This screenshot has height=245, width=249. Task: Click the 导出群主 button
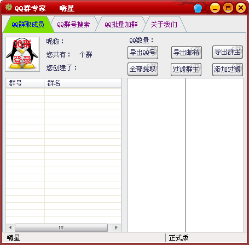228,52
